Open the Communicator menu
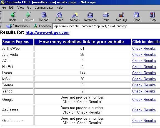This screenshot has height=128, width=160. (44, 7)
